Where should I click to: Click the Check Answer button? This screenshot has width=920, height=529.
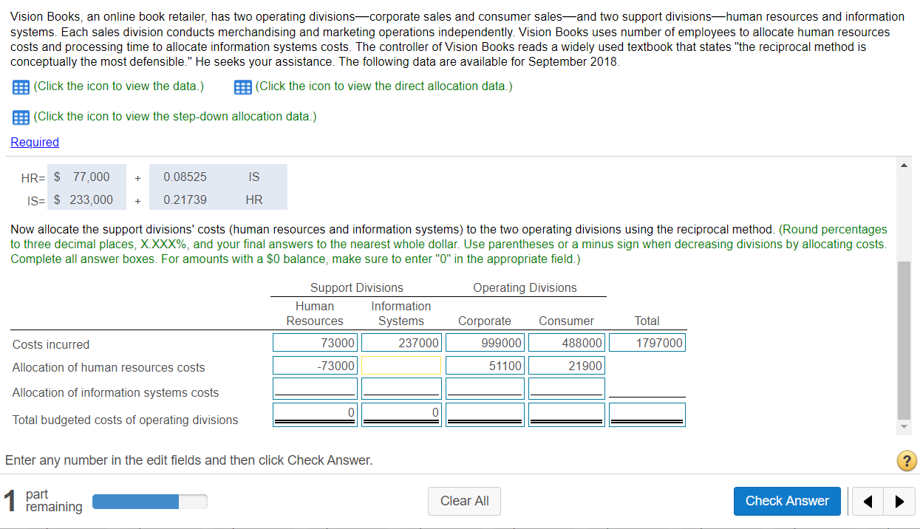point(787,501)
